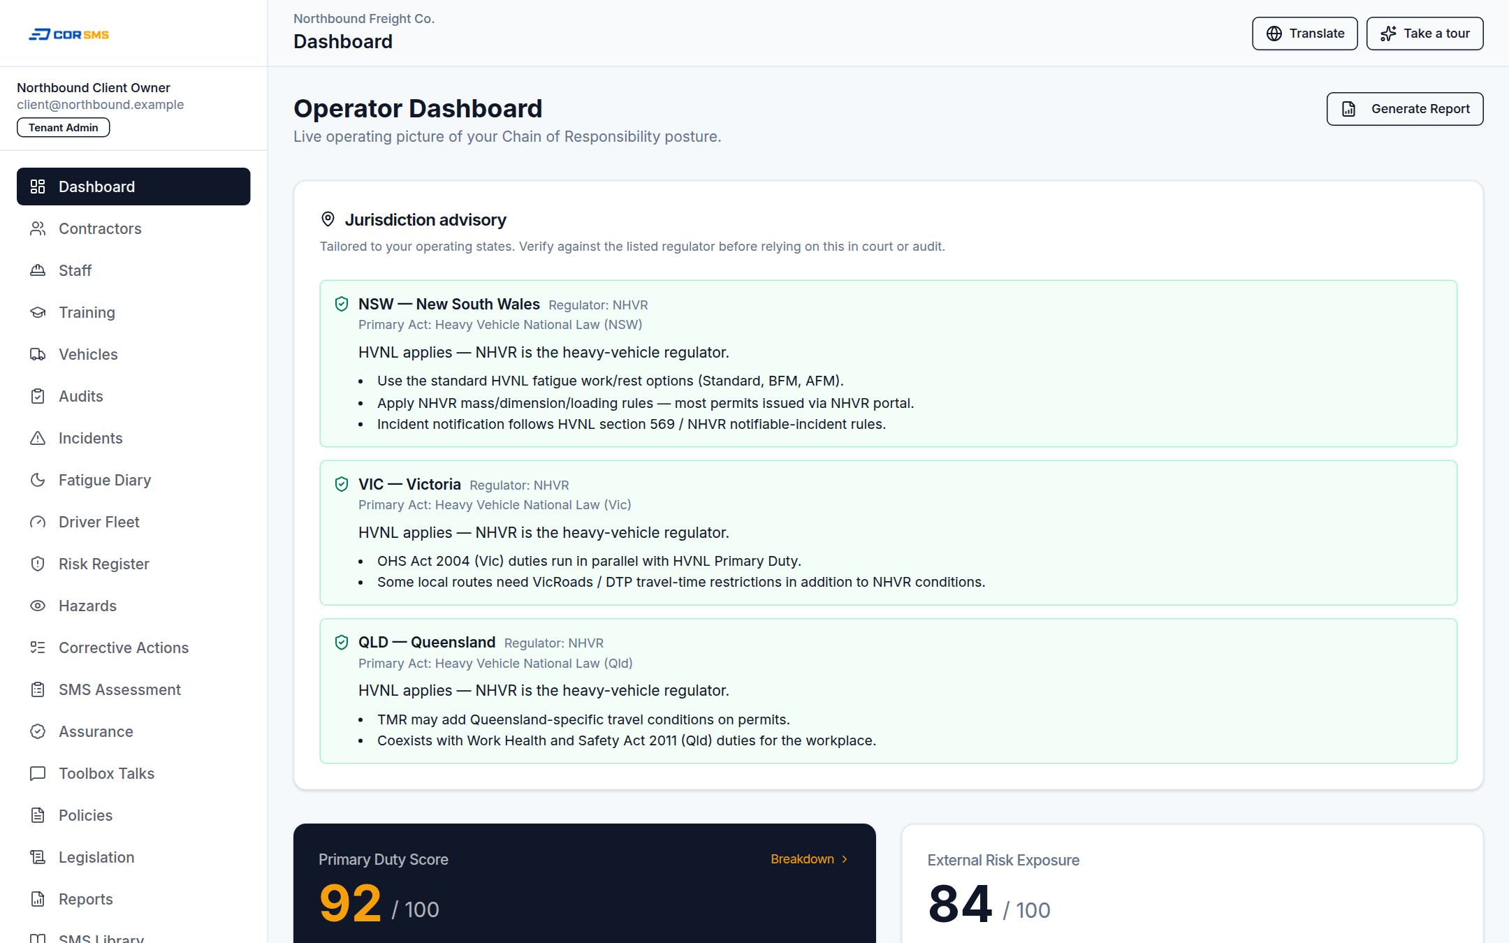
Task: Click the Incidents warning triangle icon
Action: click(38, 438)
